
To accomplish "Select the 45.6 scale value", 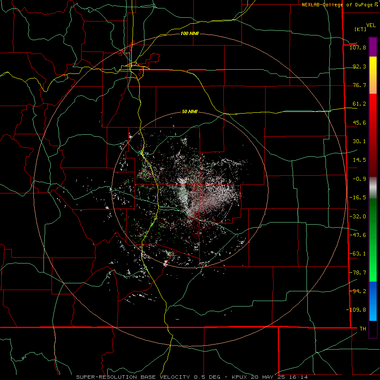I will point(359,122).
